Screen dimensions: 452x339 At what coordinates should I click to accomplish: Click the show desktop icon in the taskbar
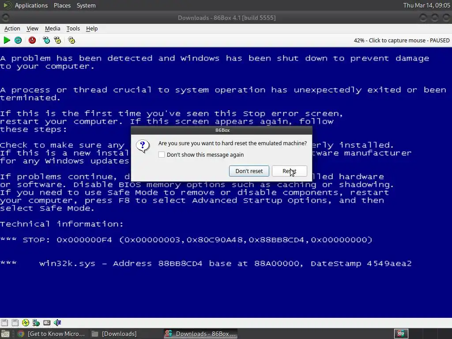[x=5, y=334]
